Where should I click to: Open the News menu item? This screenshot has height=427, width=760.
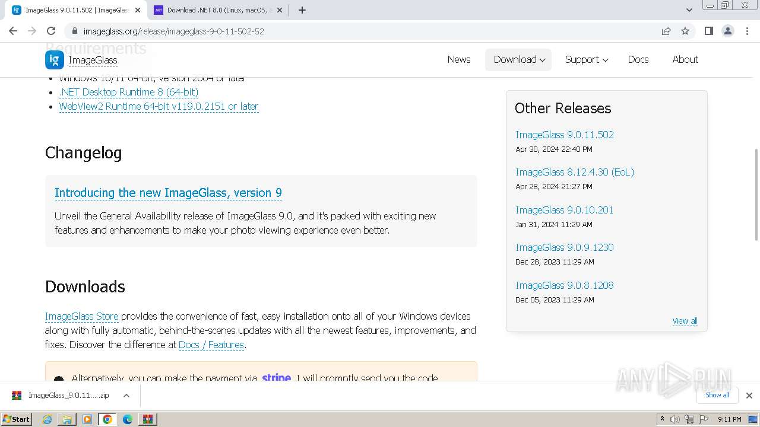459,59
